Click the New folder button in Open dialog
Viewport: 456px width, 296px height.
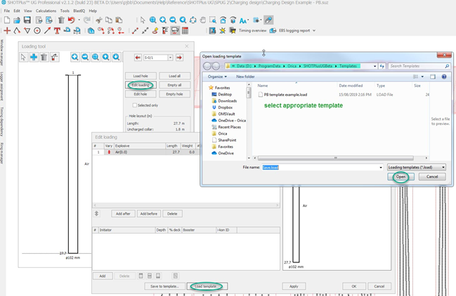245,76
